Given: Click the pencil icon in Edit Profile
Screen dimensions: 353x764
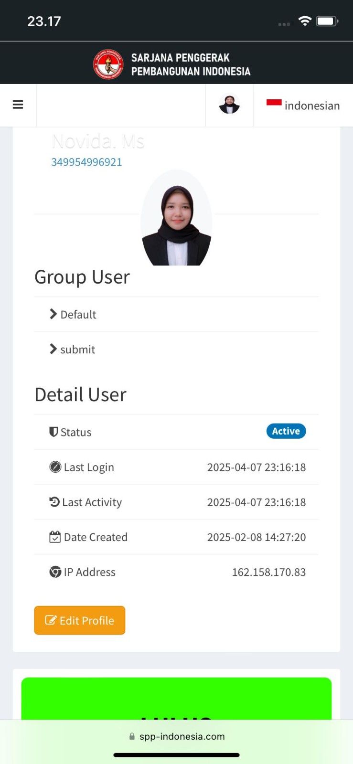Looking at the screenshot, I should point(50,620).
